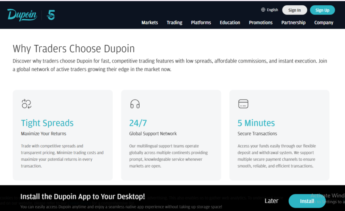Open the Partnership menu

click(293, 22)
